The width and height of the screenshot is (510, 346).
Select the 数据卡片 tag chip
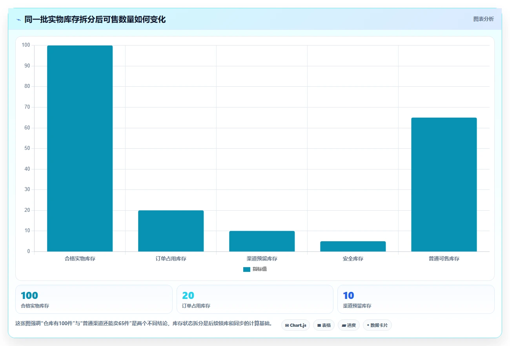coord(377,325)
